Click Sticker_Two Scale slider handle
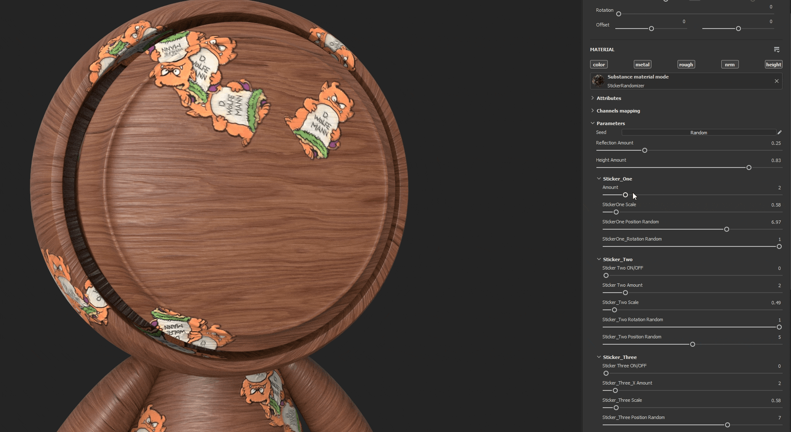 [x=614, y=310]
